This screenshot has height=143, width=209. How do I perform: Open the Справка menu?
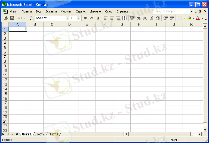pos(122,11)
